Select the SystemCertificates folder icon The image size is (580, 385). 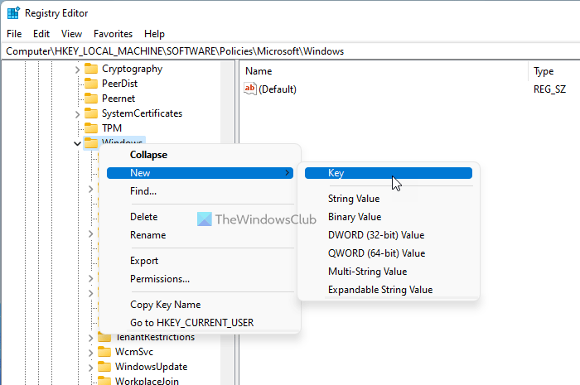click(91, 113)
